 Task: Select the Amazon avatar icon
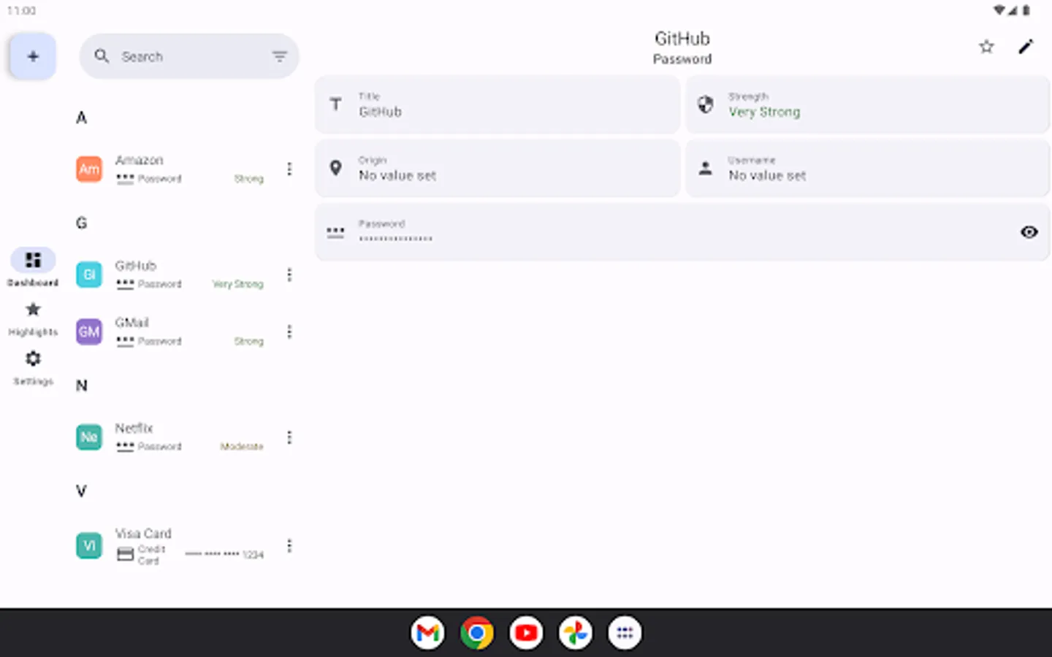89,169
